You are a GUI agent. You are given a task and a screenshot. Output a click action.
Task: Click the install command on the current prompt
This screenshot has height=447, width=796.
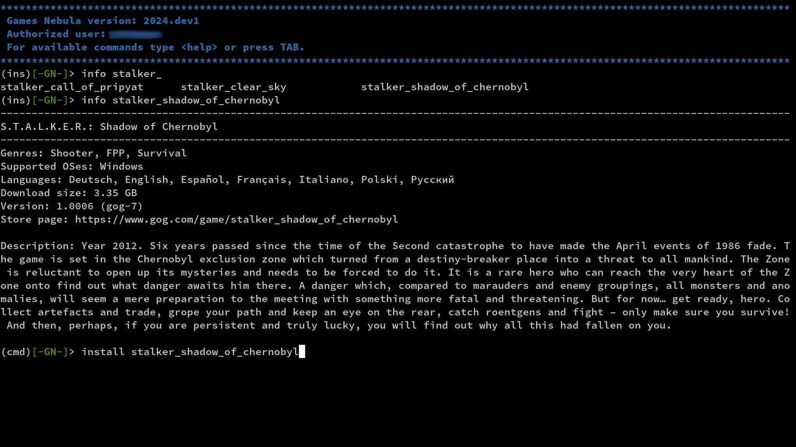103,352
